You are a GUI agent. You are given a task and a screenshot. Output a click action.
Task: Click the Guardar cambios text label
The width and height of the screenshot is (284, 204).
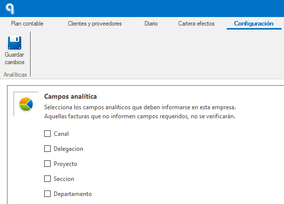click(x=15, y=59)
